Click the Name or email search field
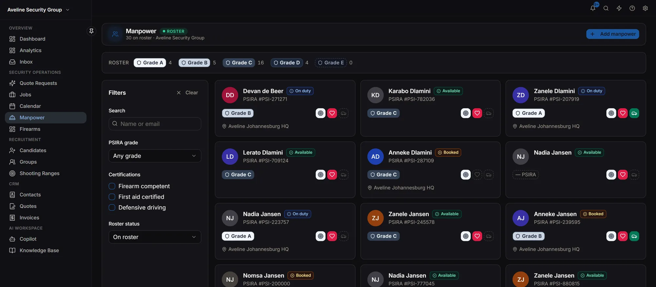656x287 pixels. click(155, 124)
